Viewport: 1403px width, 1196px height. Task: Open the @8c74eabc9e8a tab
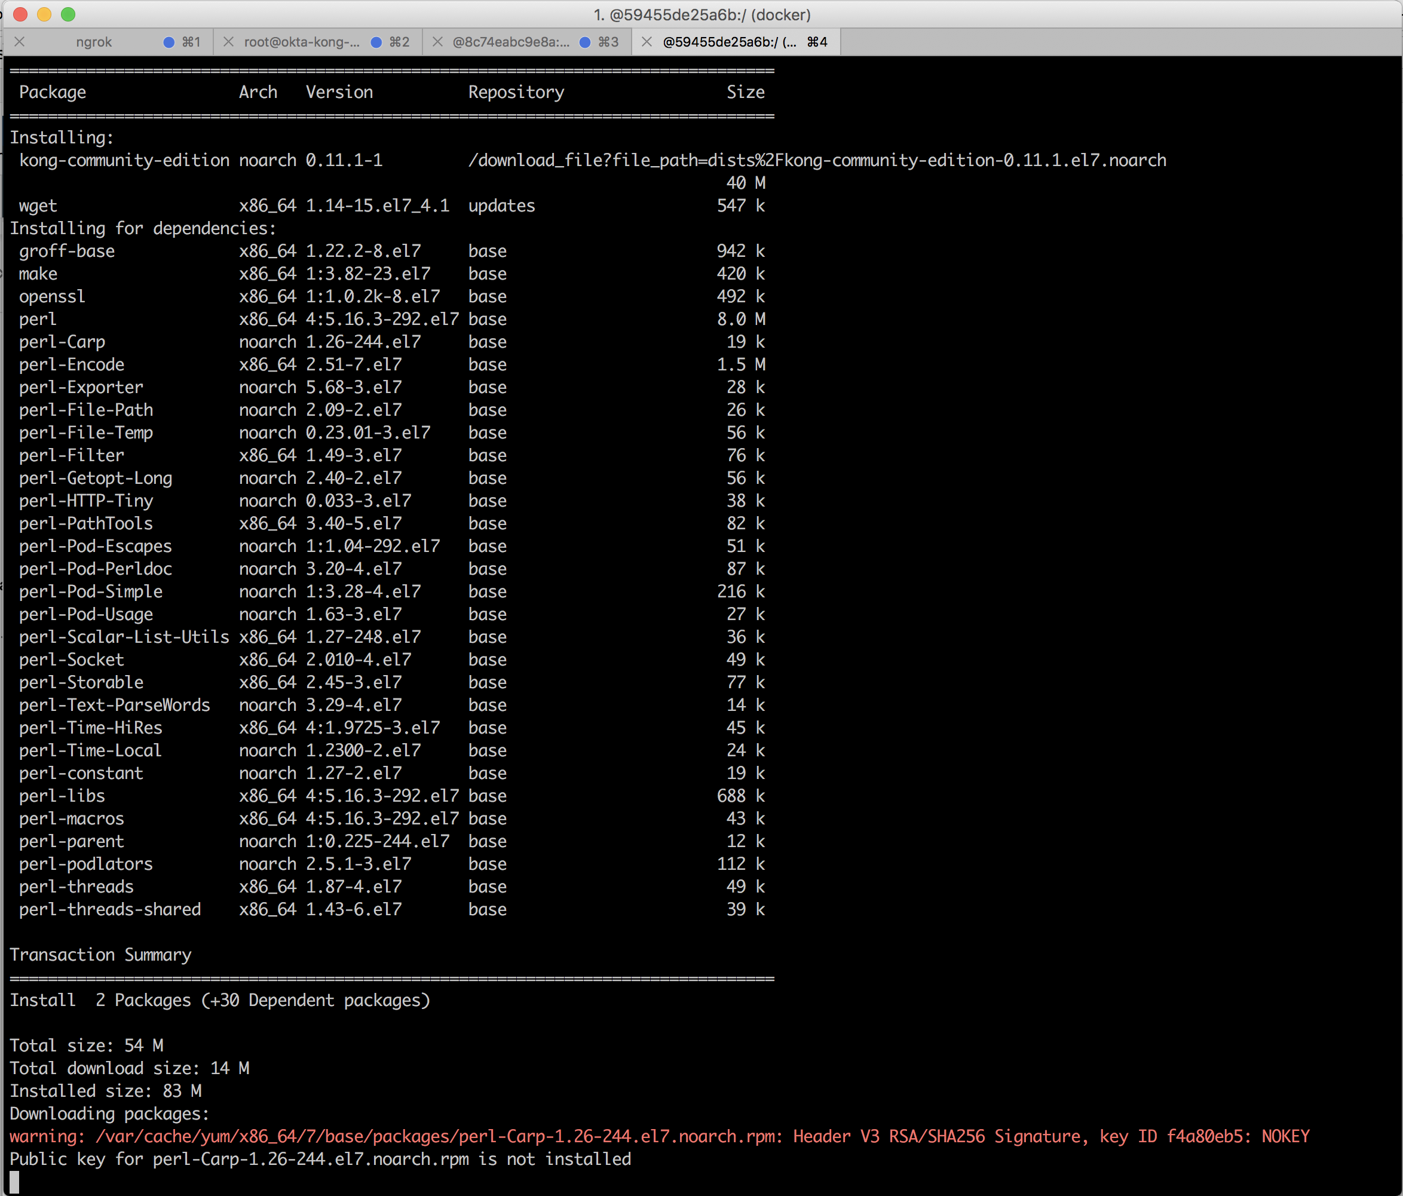pyautogui.click(x=510, y=42)
